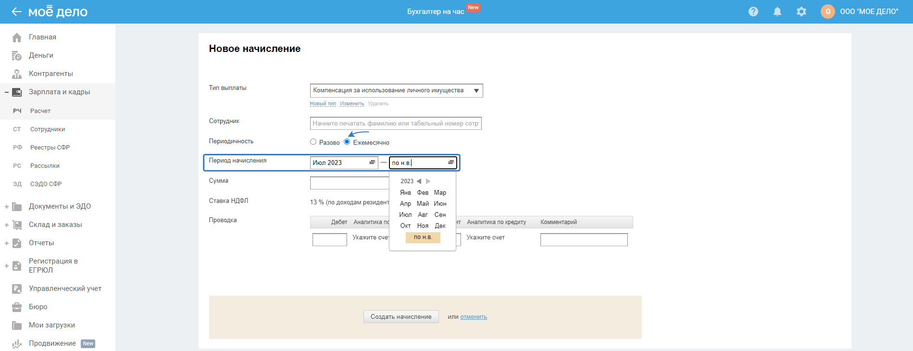Viewport: 913px width, 351px height.
Task: Select the Разово radio button
Action: [x=313, y=142]
